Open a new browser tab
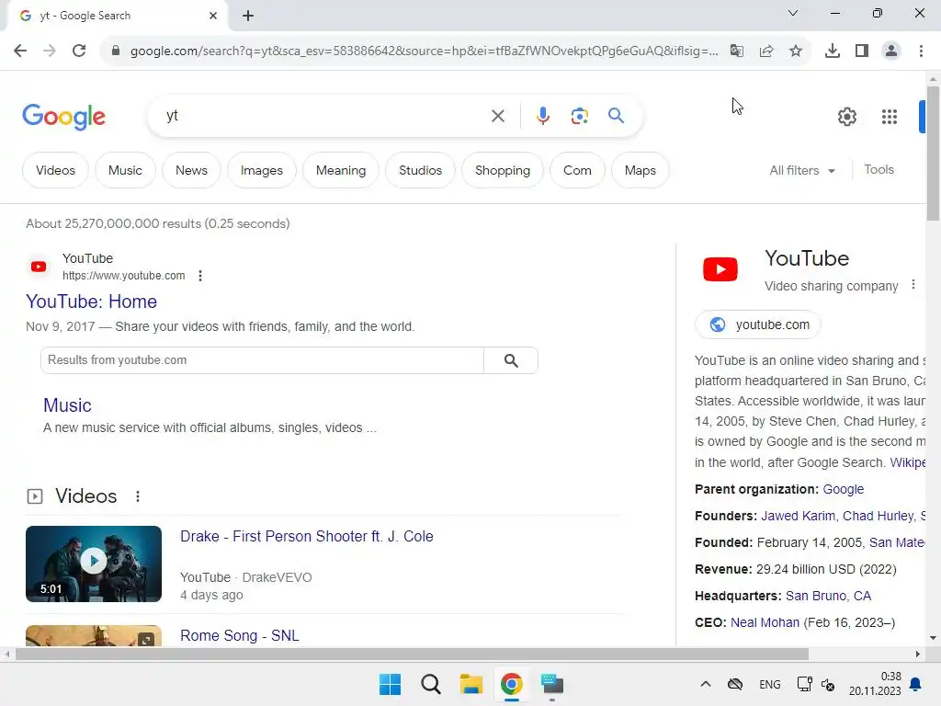 [248, 16]
